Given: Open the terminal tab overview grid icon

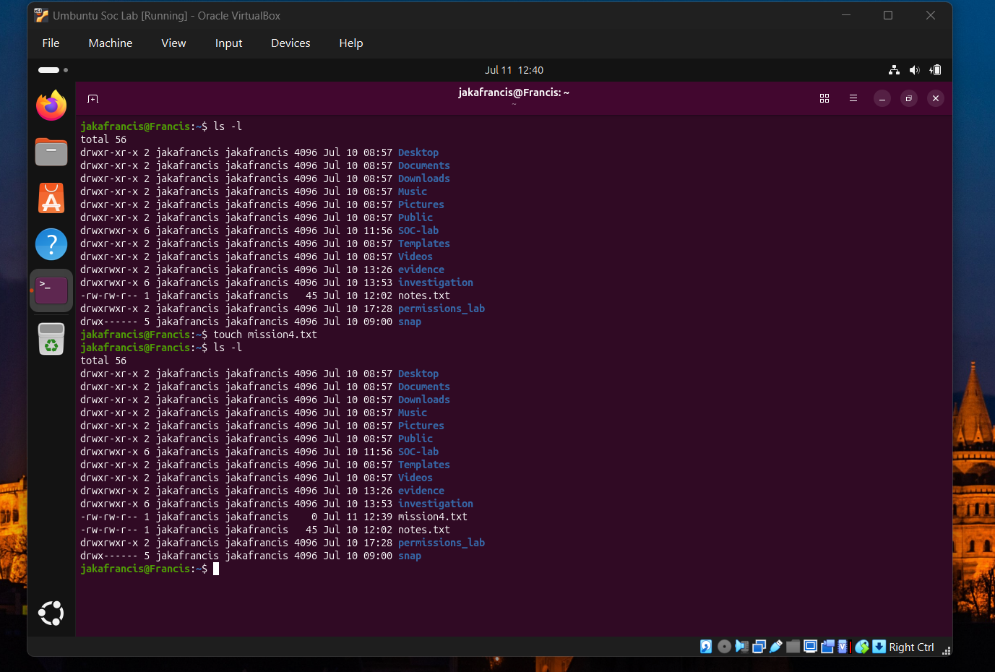Looking at the screenshot, I should (x=824, y=98).
